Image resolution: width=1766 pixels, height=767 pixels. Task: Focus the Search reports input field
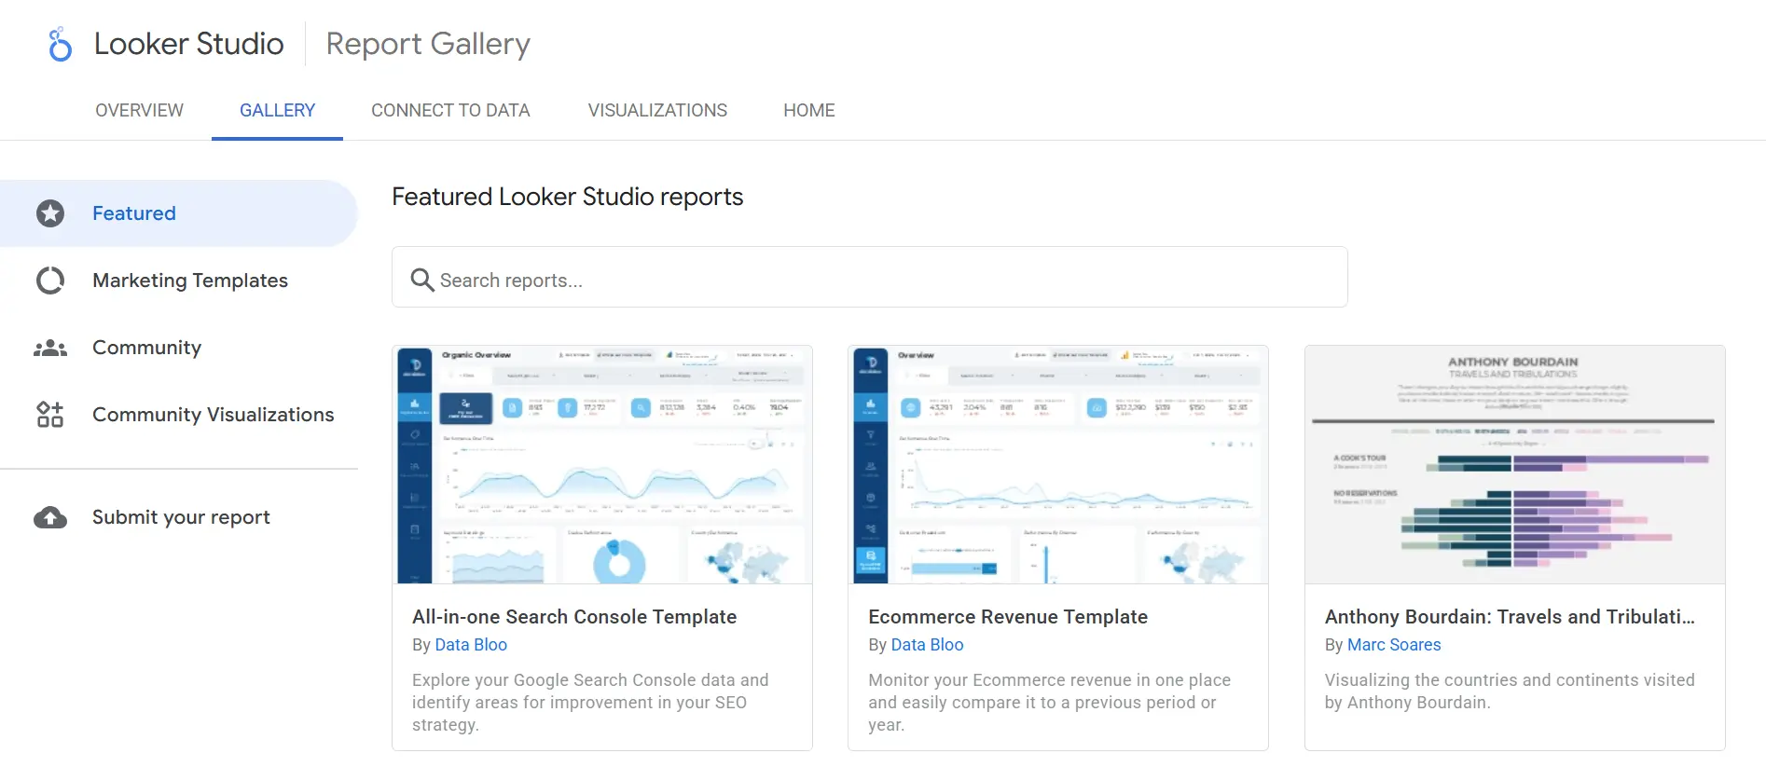[886, 280]
